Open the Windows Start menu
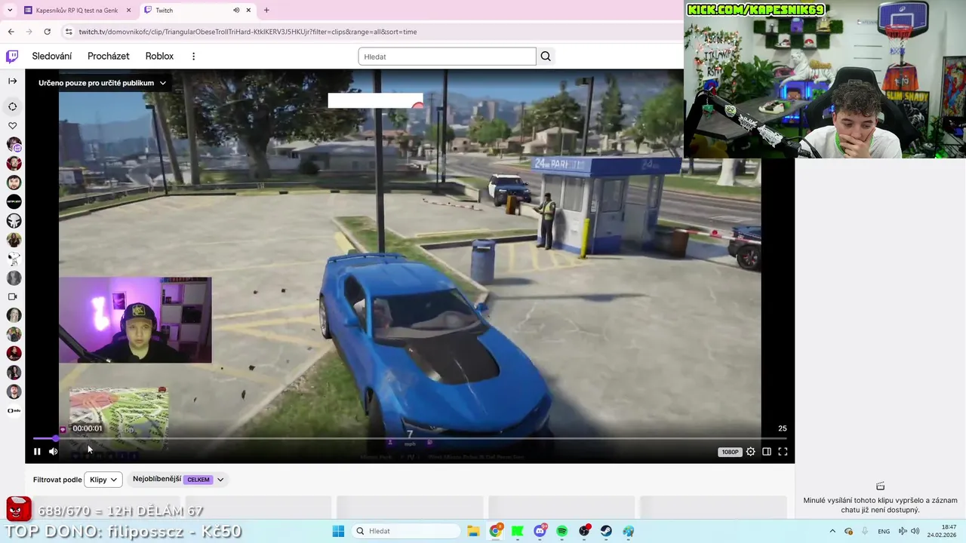966x543 pixels. click(x=339, y=532)
